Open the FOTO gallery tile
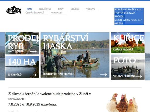Viewport: 150px width, 112px height. click(x=128, y=67)
